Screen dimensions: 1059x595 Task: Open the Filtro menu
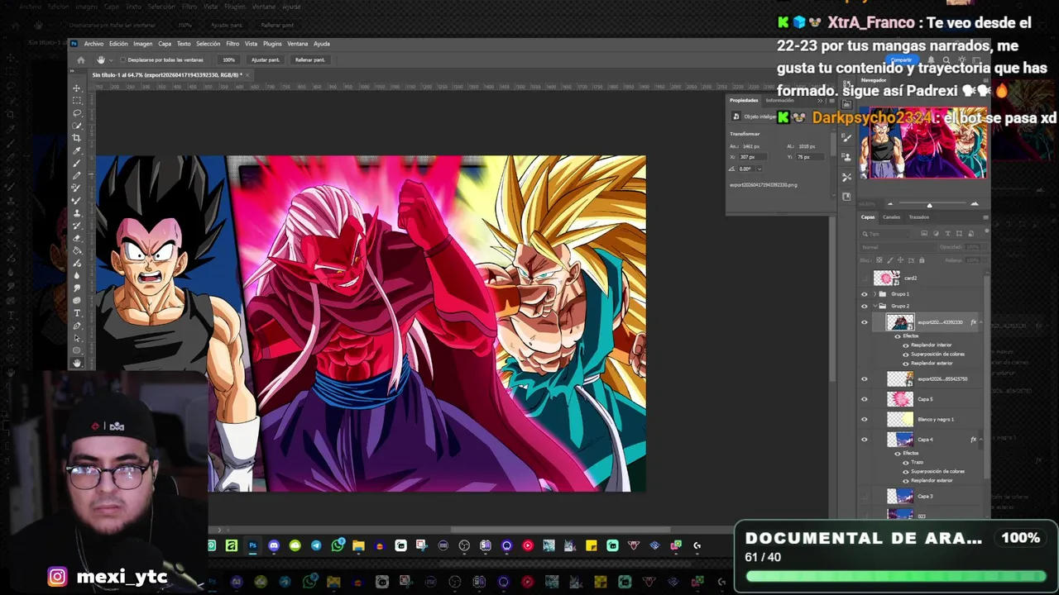232,44
